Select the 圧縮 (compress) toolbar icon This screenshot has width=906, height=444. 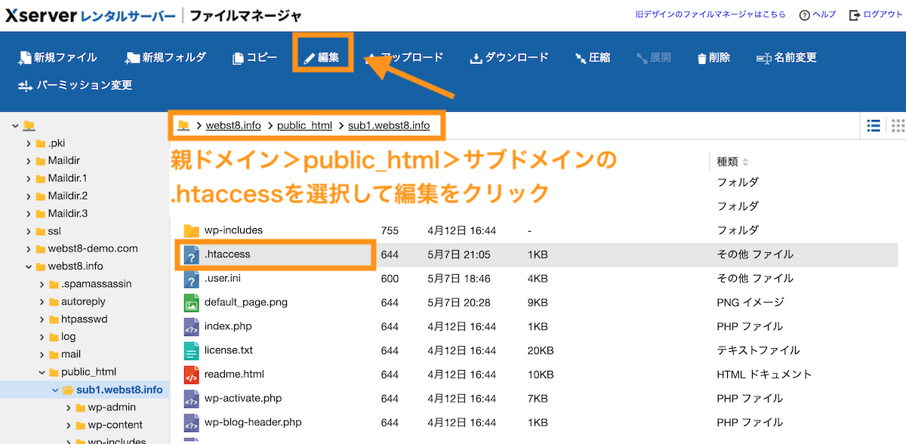pyautogui.click(x=592, y=57)
